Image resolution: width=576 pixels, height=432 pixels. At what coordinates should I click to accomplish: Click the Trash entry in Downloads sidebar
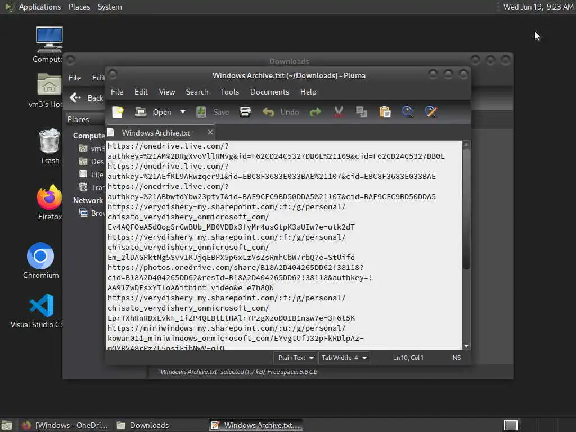click(x=93, y=187)
